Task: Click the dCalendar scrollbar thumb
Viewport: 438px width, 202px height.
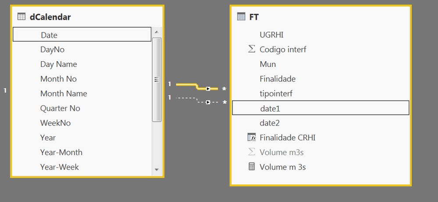Action: click(157, 80)
